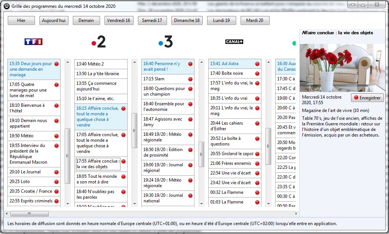Open the Dimanche 18 program grid
The height and width of the screenshot is (234, 389).
click(x=187, y=20)
